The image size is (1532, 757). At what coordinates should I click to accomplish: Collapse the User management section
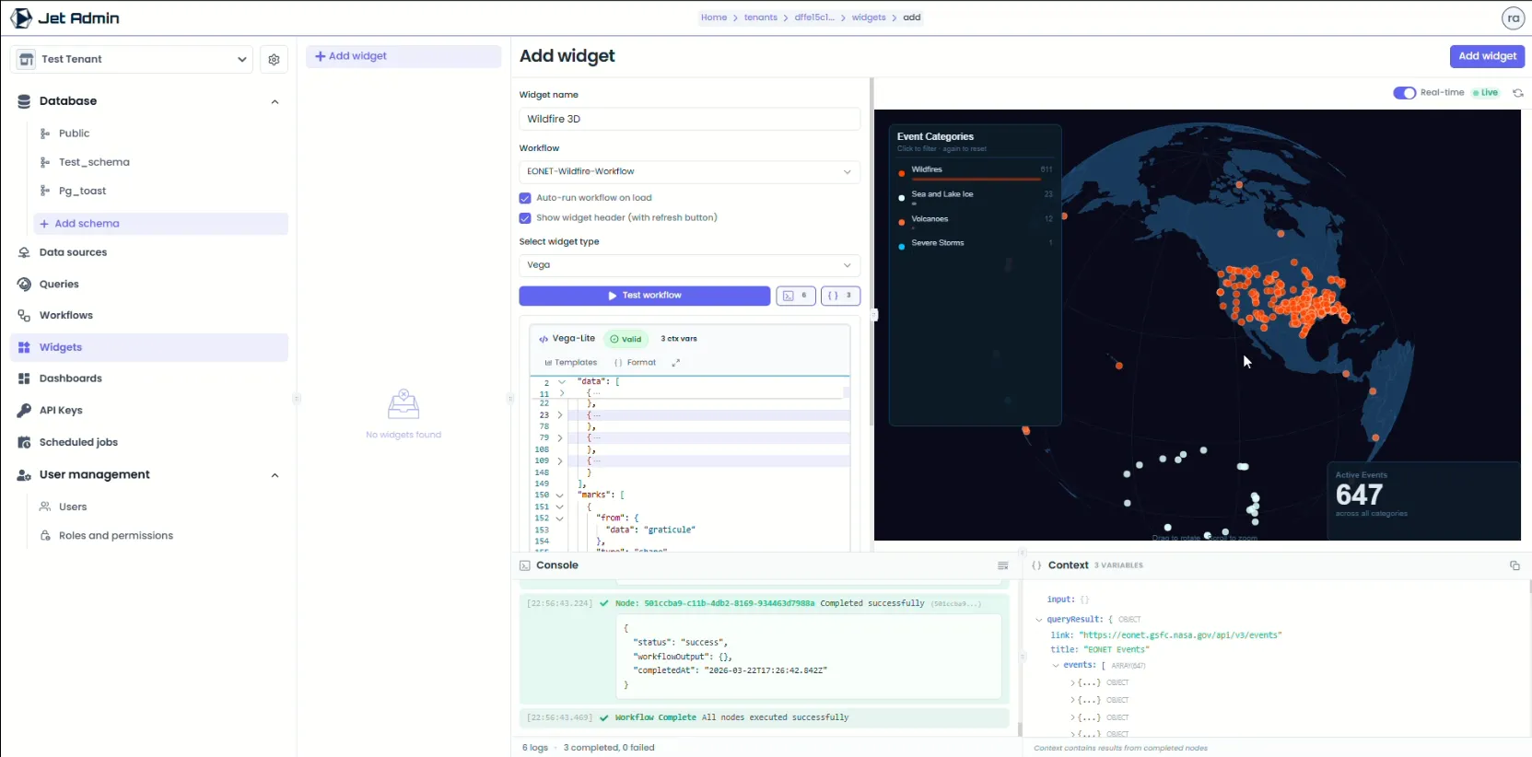pyautogui.click(x=275, y=475)
